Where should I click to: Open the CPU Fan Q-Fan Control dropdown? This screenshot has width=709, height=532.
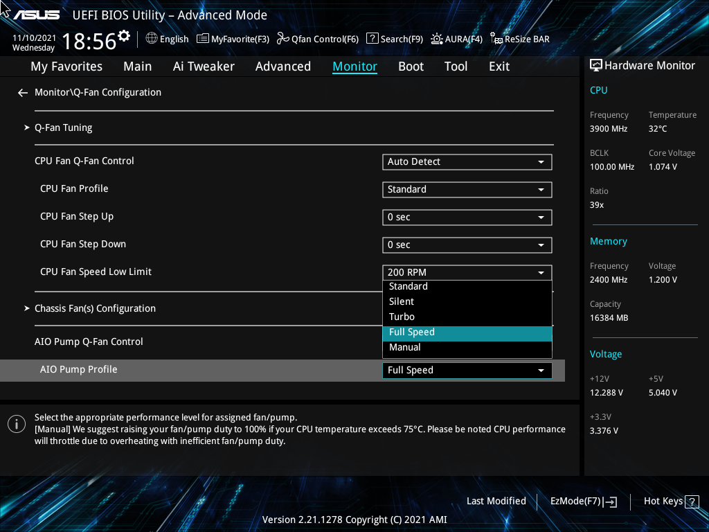[467, 162]
